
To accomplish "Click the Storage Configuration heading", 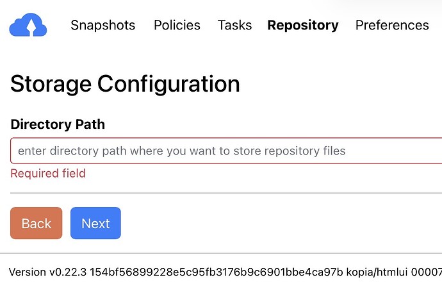I will point(125,83).
